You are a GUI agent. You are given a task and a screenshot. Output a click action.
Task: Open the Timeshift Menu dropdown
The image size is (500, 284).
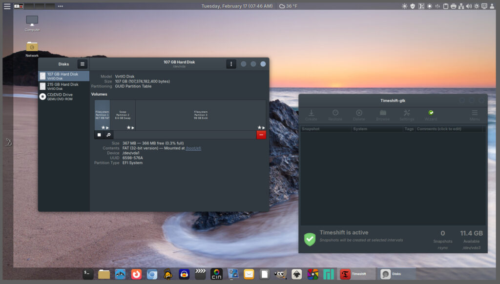(475, 115)
